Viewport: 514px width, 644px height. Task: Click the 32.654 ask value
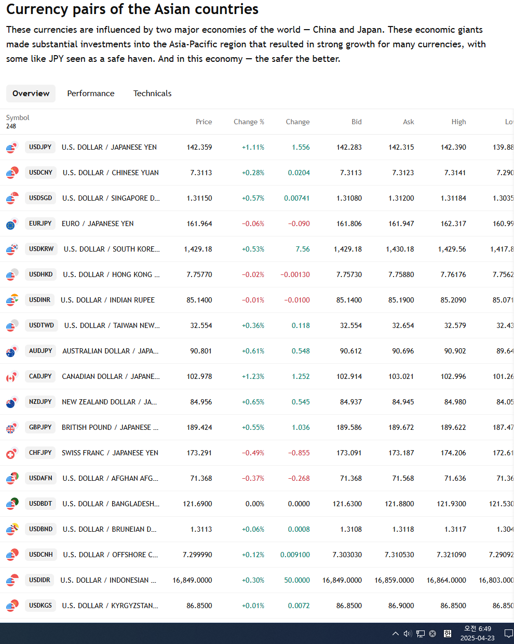coord(403,325)
